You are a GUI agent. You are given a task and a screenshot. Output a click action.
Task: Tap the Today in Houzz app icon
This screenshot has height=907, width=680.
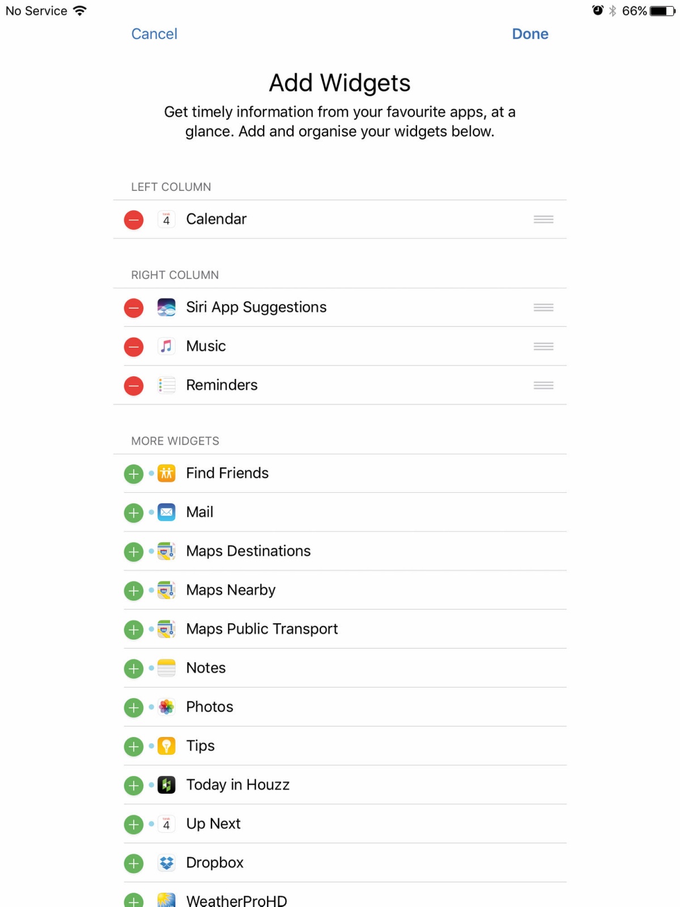tap(167, 785)
